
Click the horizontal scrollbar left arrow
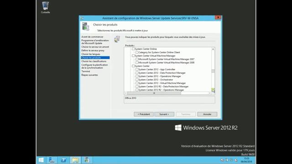point(126,93)
